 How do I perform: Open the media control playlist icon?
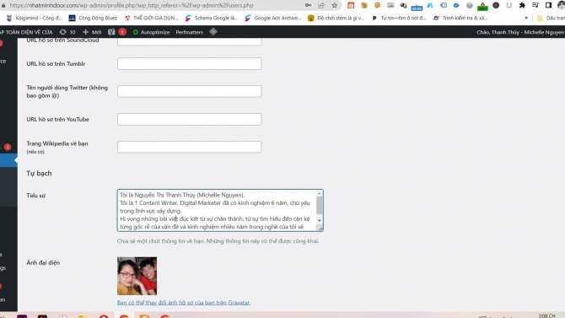(535, 5)
